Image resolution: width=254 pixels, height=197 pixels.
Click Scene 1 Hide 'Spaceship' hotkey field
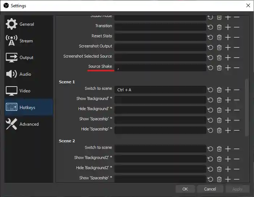pyautogui.click(x=160, y=130)
